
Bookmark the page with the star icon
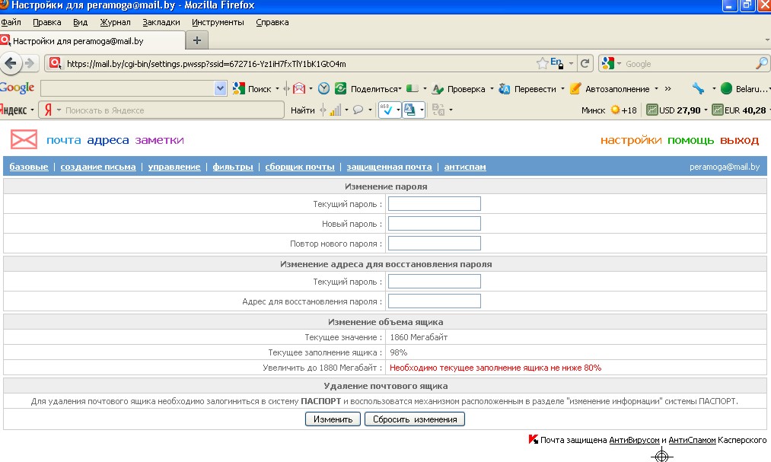click(x=542, y=64)
